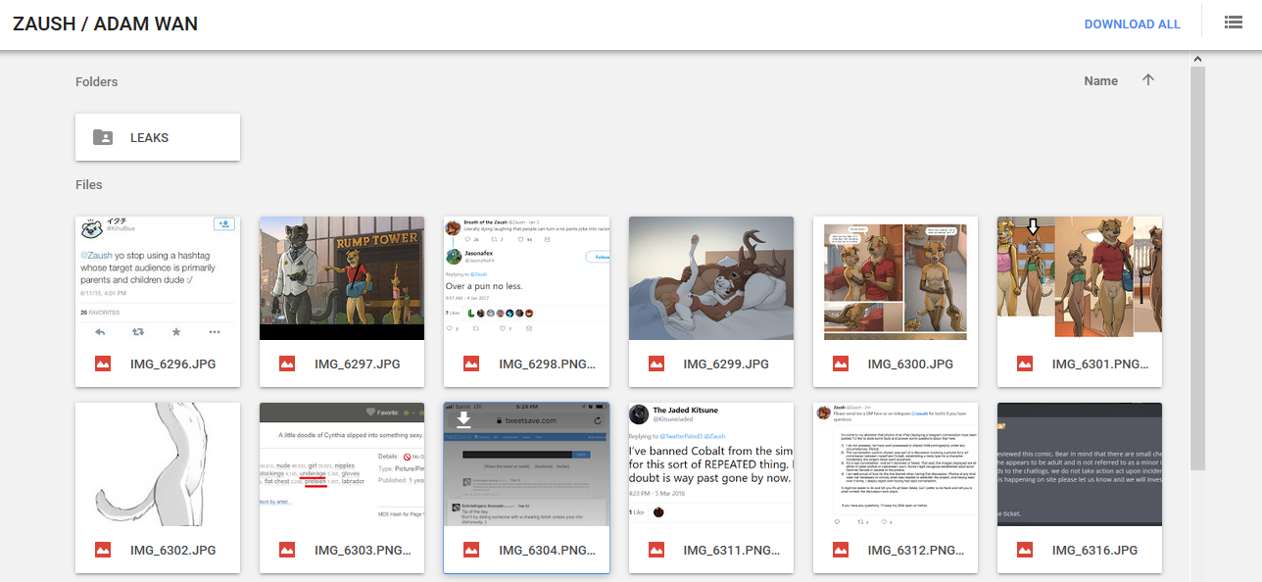The image size is (1262, 582).
Task: Select the IMG_6300.JPG file name
Action: coord(909,364)
